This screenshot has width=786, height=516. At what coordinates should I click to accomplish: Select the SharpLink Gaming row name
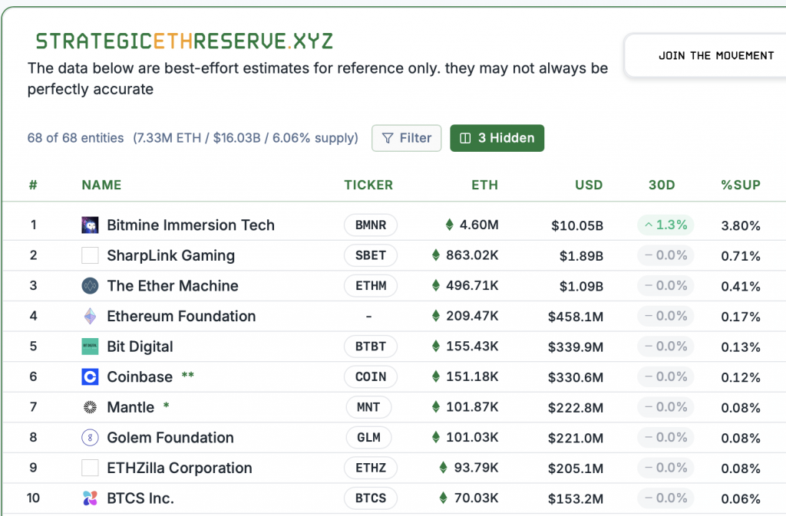click(170, 255)
